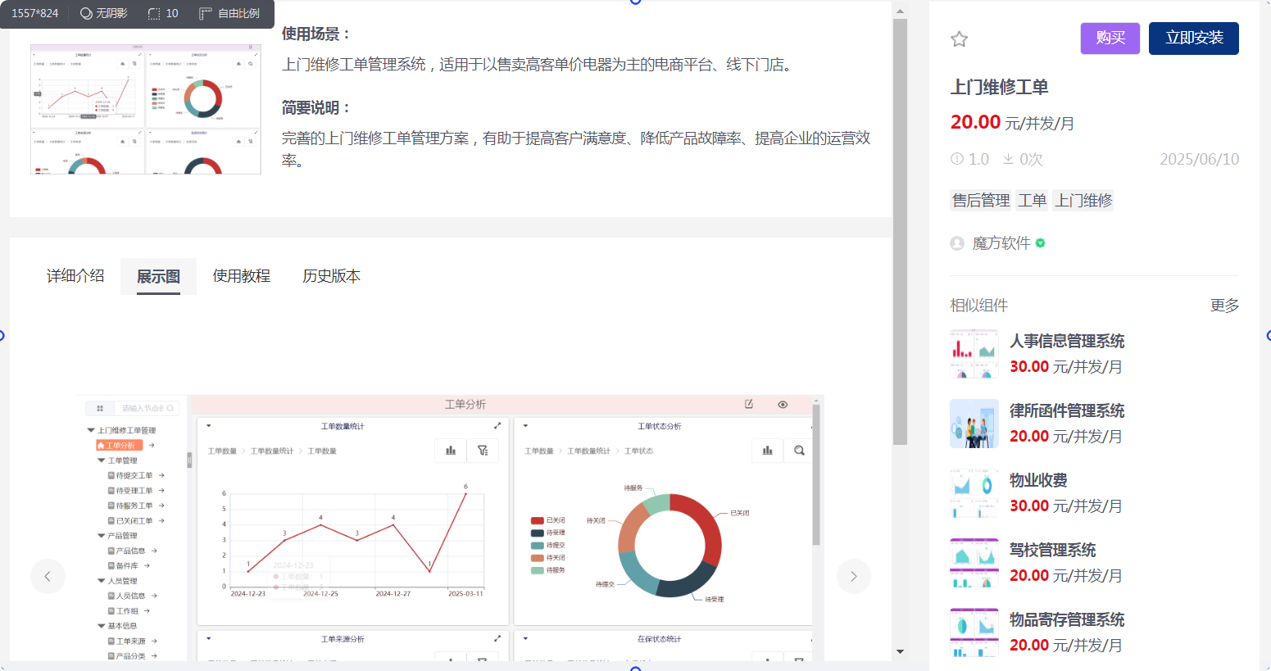Viewport: 1271px width, 671px height.
Task: Click bar chart icon in 工单数量统计 card
Action: pyautogui.click(x=451, y=451)
